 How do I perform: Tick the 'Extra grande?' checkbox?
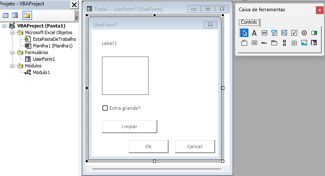pos(105,108)
